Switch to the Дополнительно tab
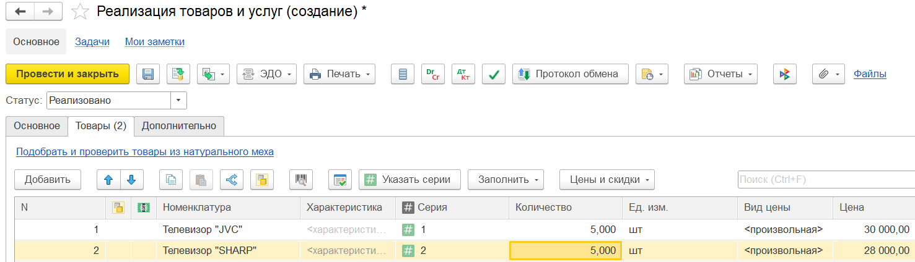The width and height of the screenshot is (915, 262). pos(179,126)
